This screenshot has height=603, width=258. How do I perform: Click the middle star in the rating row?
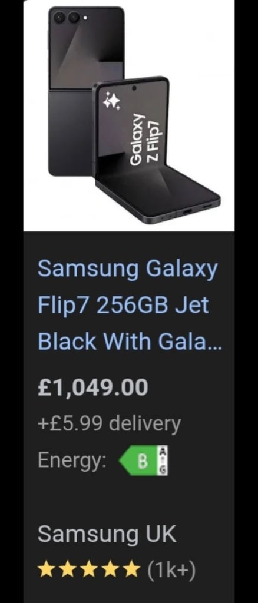pos(89,569)
